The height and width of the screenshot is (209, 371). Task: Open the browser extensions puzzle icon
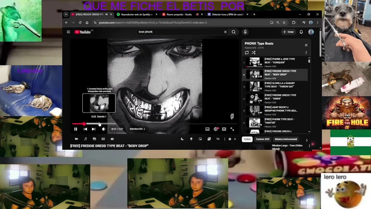tap(294, 23)
